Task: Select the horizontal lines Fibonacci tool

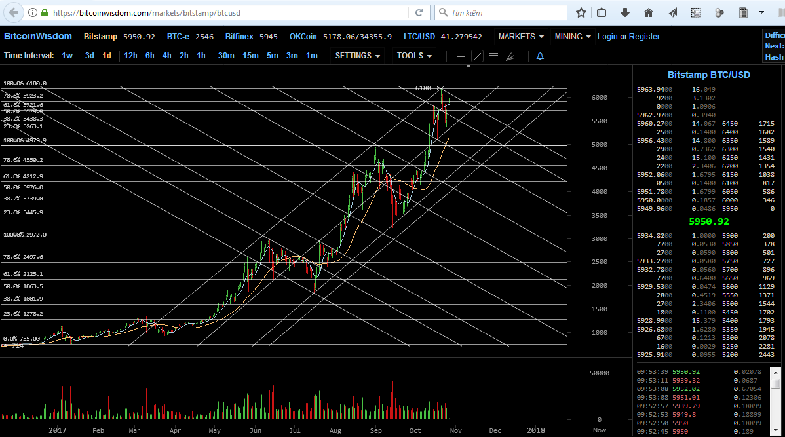Action: click(x=493, y=56)
